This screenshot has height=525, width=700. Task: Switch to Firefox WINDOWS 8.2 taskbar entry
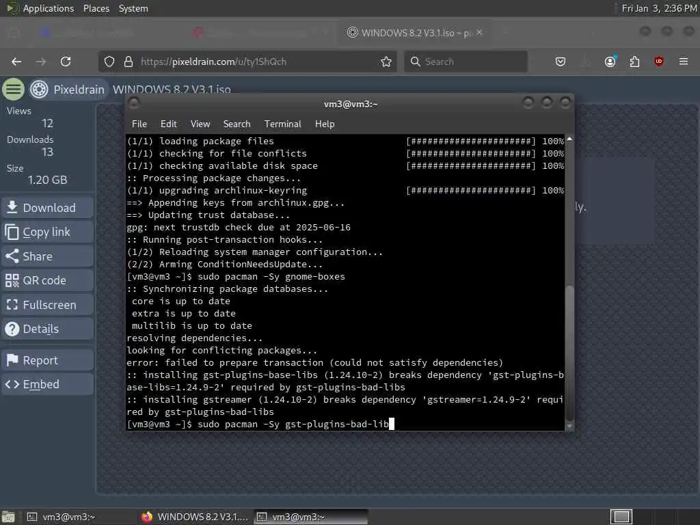194,517
